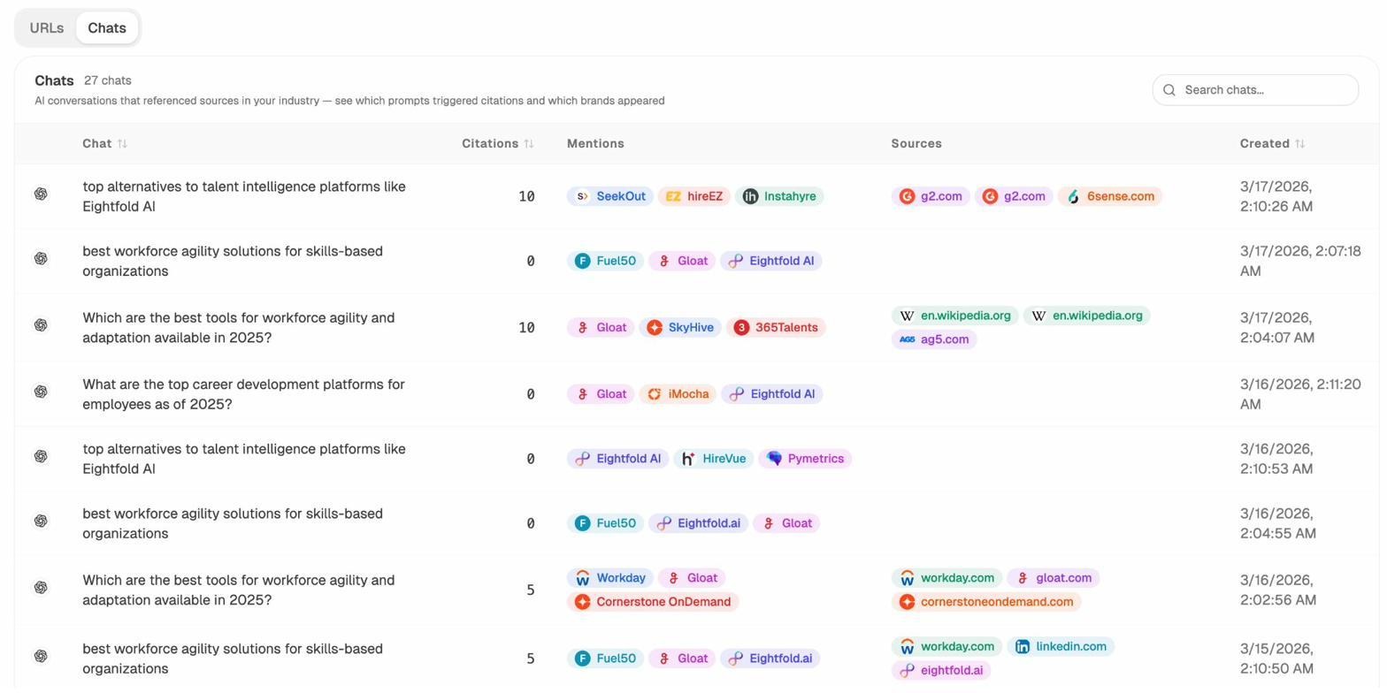Click the chat bubble icon on the first row
Viewport: 1387px width, 693px height.
pyautogui.click(x=41, y=194)
